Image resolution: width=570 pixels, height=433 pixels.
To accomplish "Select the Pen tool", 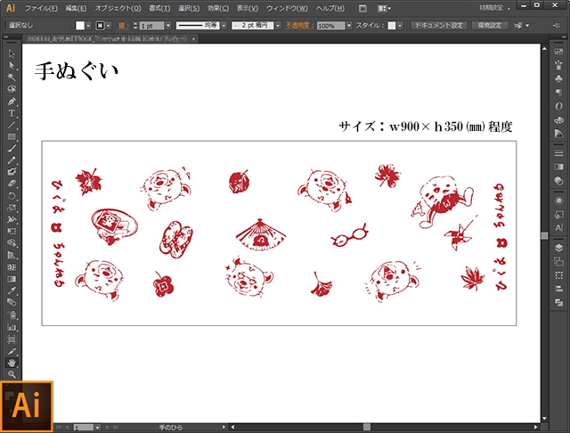I will click(12, 101).
